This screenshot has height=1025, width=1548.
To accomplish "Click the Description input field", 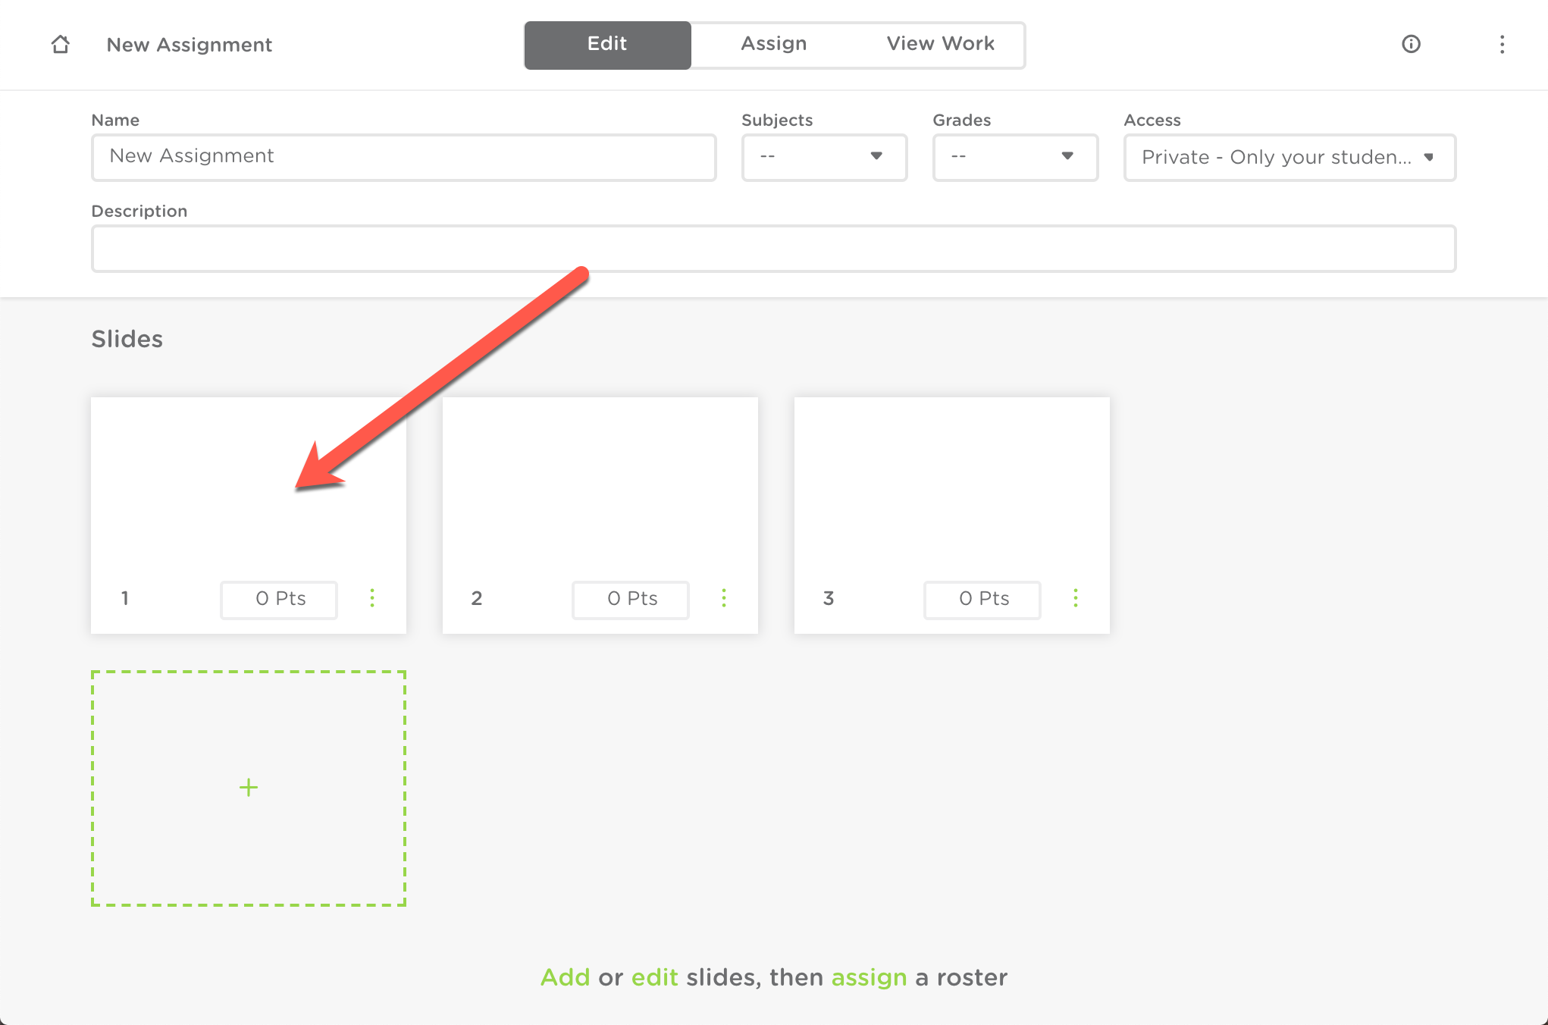I will click(773, 248).
